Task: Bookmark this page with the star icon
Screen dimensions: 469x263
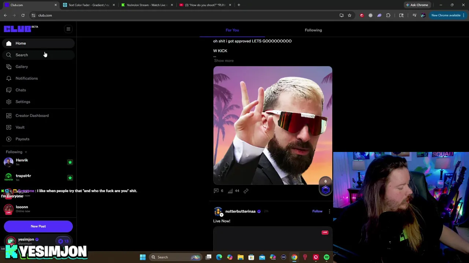Action: tap(350, 15)
